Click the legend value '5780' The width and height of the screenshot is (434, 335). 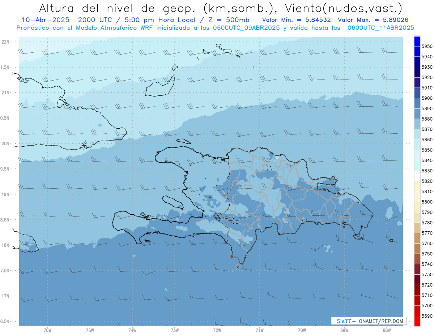coord(427,223)
